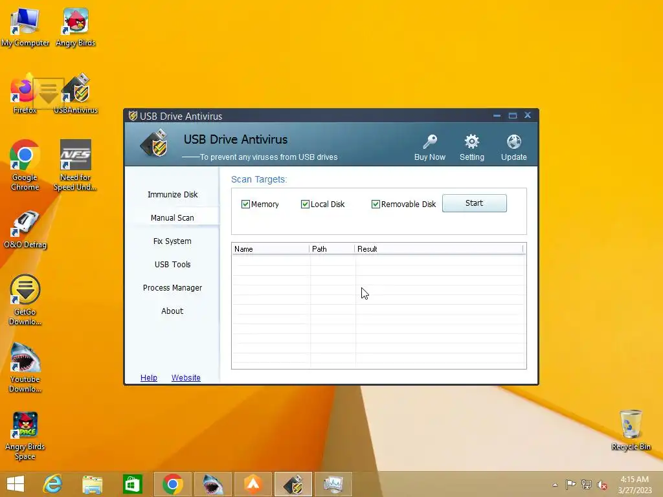
Task: Open the Fix System section
Action: [x=172, y=241]
